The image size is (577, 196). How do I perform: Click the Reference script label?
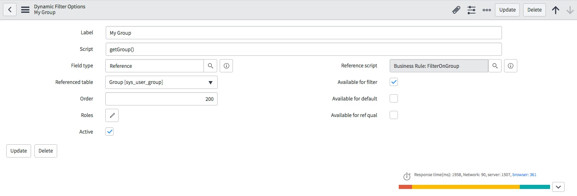[359, 66]
